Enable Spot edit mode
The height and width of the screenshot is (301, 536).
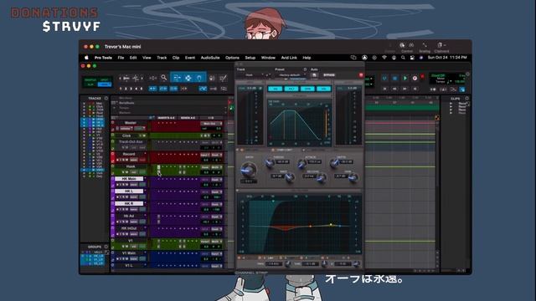click(104, 80)
